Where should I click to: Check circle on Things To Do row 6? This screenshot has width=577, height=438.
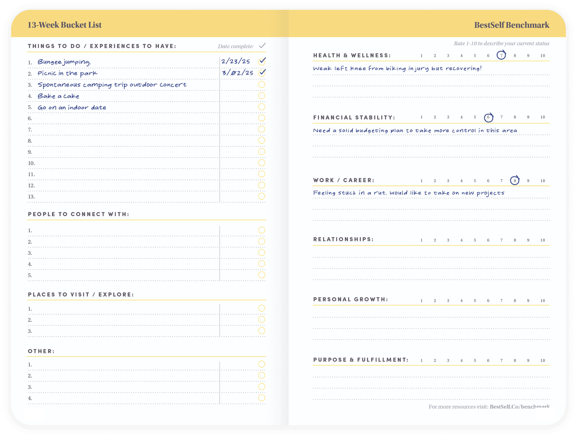262,118
